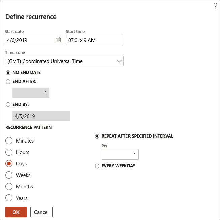Choose Minutes recurrence pattern

tap(9, 141)
